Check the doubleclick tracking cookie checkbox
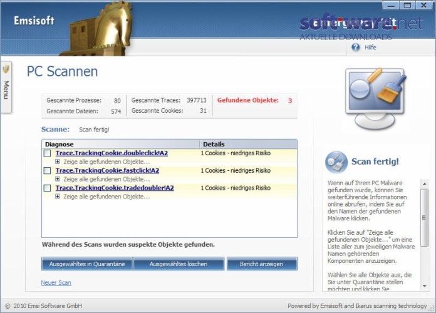The width and height of the screenshot is (436, 313). click(x=47, y=153)
